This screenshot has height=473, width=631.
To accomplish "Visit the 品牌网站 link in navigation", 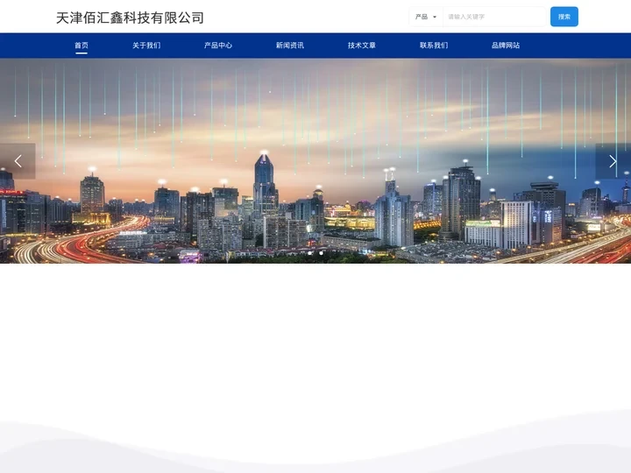I will pyautogui.click(x=506, y=46).
